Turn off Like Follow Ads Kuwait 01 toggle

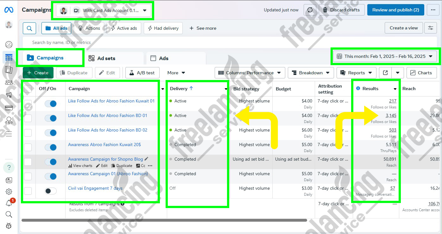51,104
